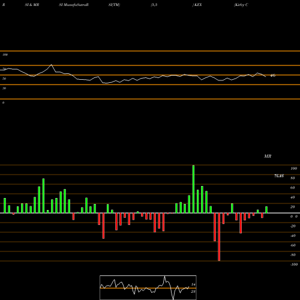The image size is (300, 300).
Task: Click the MR axis label '-20'
Action: [x=293, y=226]
